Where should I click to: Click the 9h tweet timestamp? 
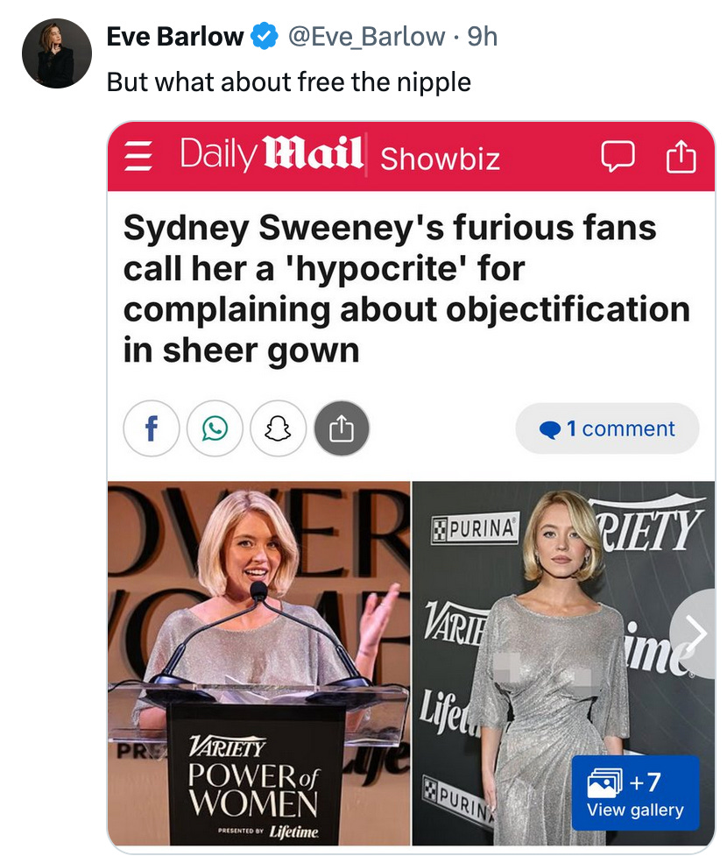[x=482, y=37]
